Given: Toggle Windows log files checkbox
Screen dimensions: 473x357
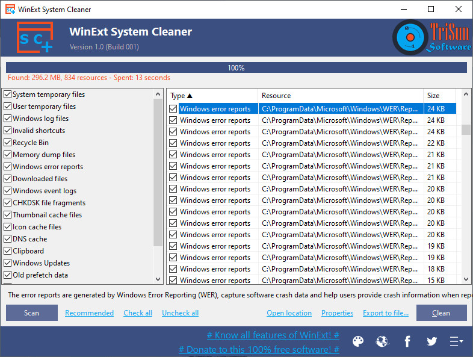Looking at the screenshot, I should click(x=8, y=119).
